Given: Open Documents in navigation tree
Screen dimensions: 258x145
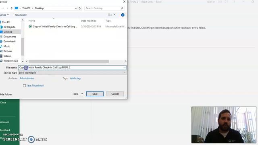Looking at the screenshot, I should coord(10,37).
